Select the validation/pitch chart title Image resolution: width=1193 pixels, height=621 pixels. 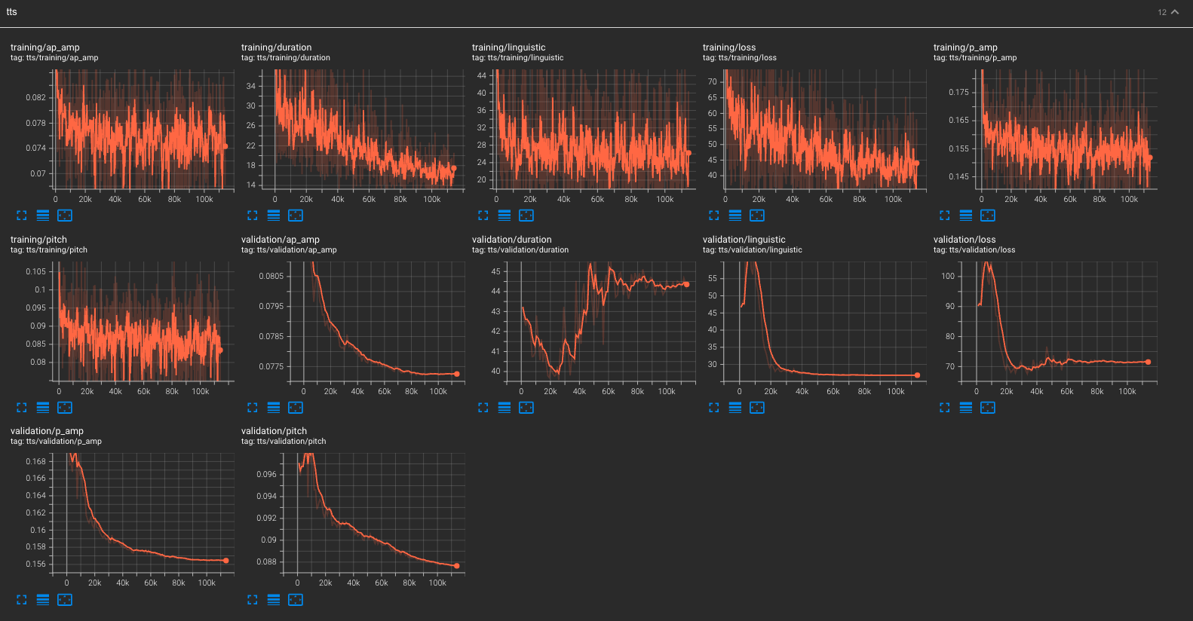coord(274,431)
